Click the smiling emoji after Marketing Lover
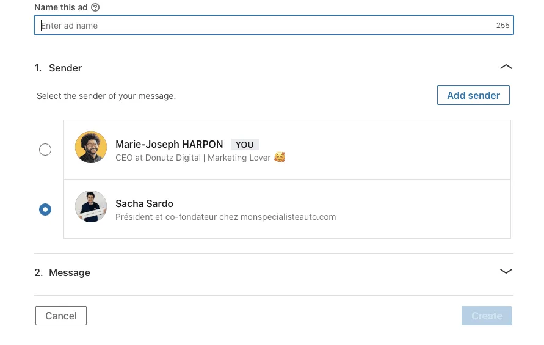This screenshot has width=544, height=345. pyautogui.click(x=280, y=157)
